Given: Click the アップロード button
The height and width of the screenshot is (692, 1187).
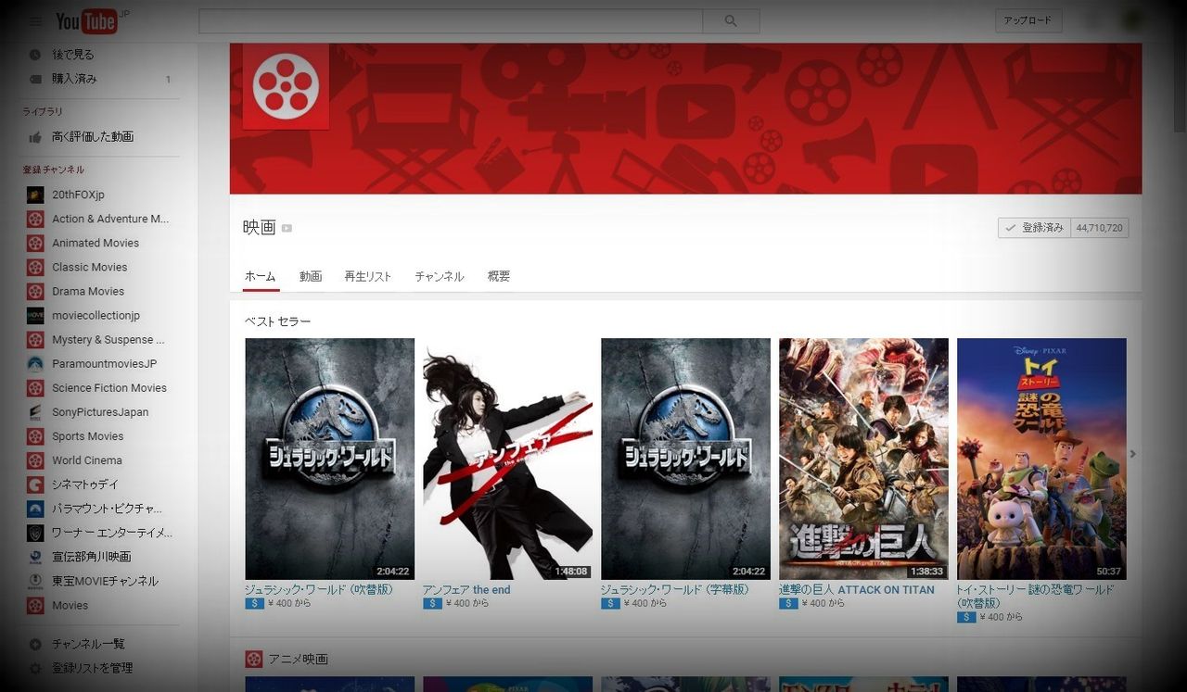Looking at the screenshot, I should (1028, 20).
